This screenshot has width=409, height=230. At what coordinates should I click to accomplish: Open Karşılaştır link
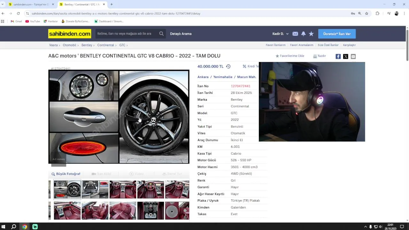[349, 45]
